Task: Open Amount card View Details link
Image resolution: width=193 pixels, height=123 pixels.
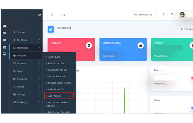Action: (x=161, y=56)
